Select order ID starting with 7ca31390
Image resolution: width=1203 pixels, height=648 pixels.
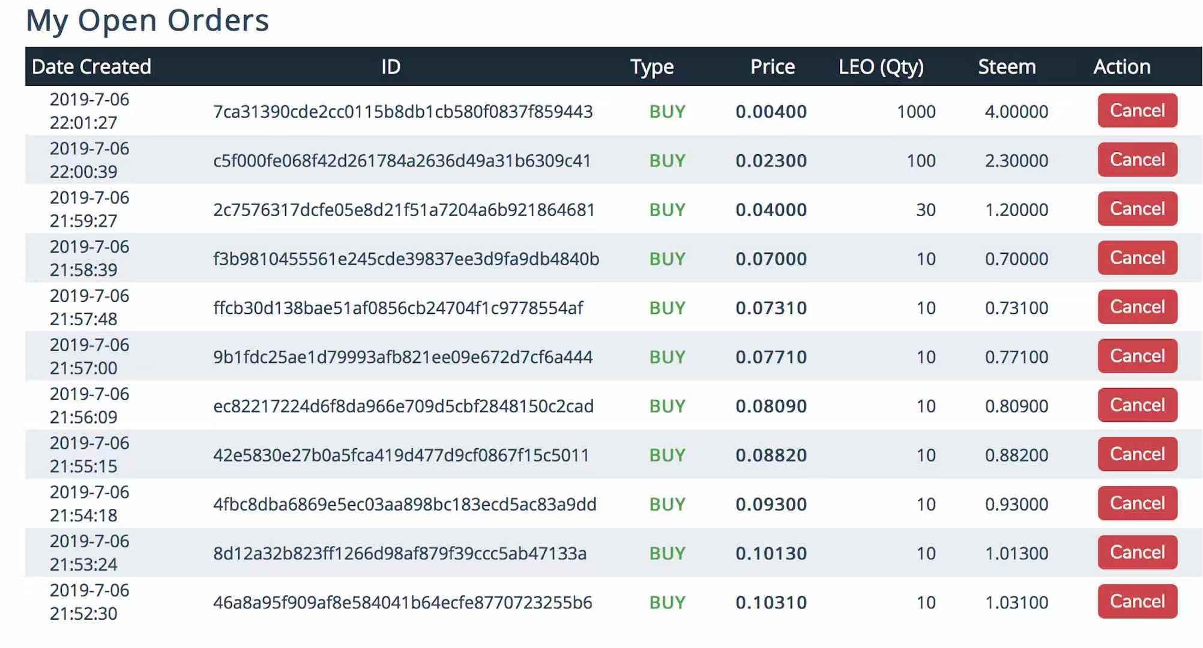403,112
